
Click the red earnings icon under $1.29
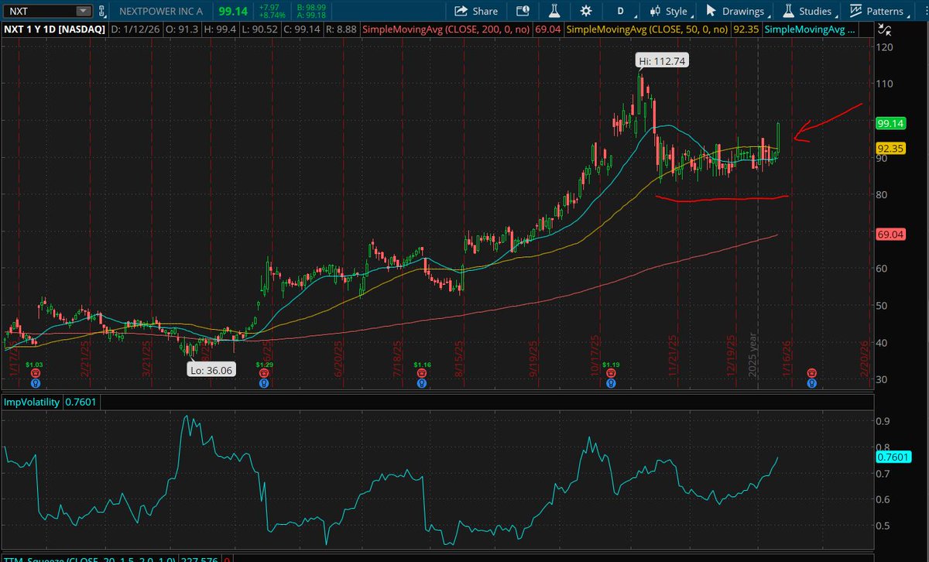click(x=265, y=372)
